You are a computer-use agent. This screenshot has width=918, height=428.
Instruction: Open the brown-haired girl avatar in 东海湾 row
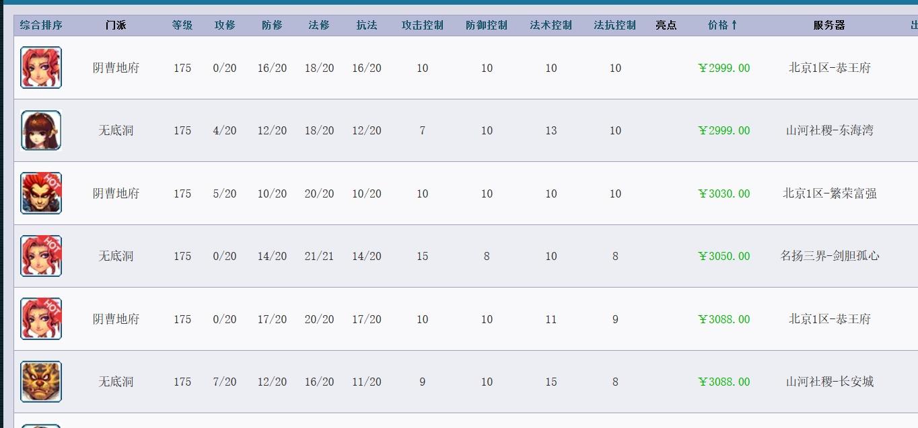(x=41, y=130)
